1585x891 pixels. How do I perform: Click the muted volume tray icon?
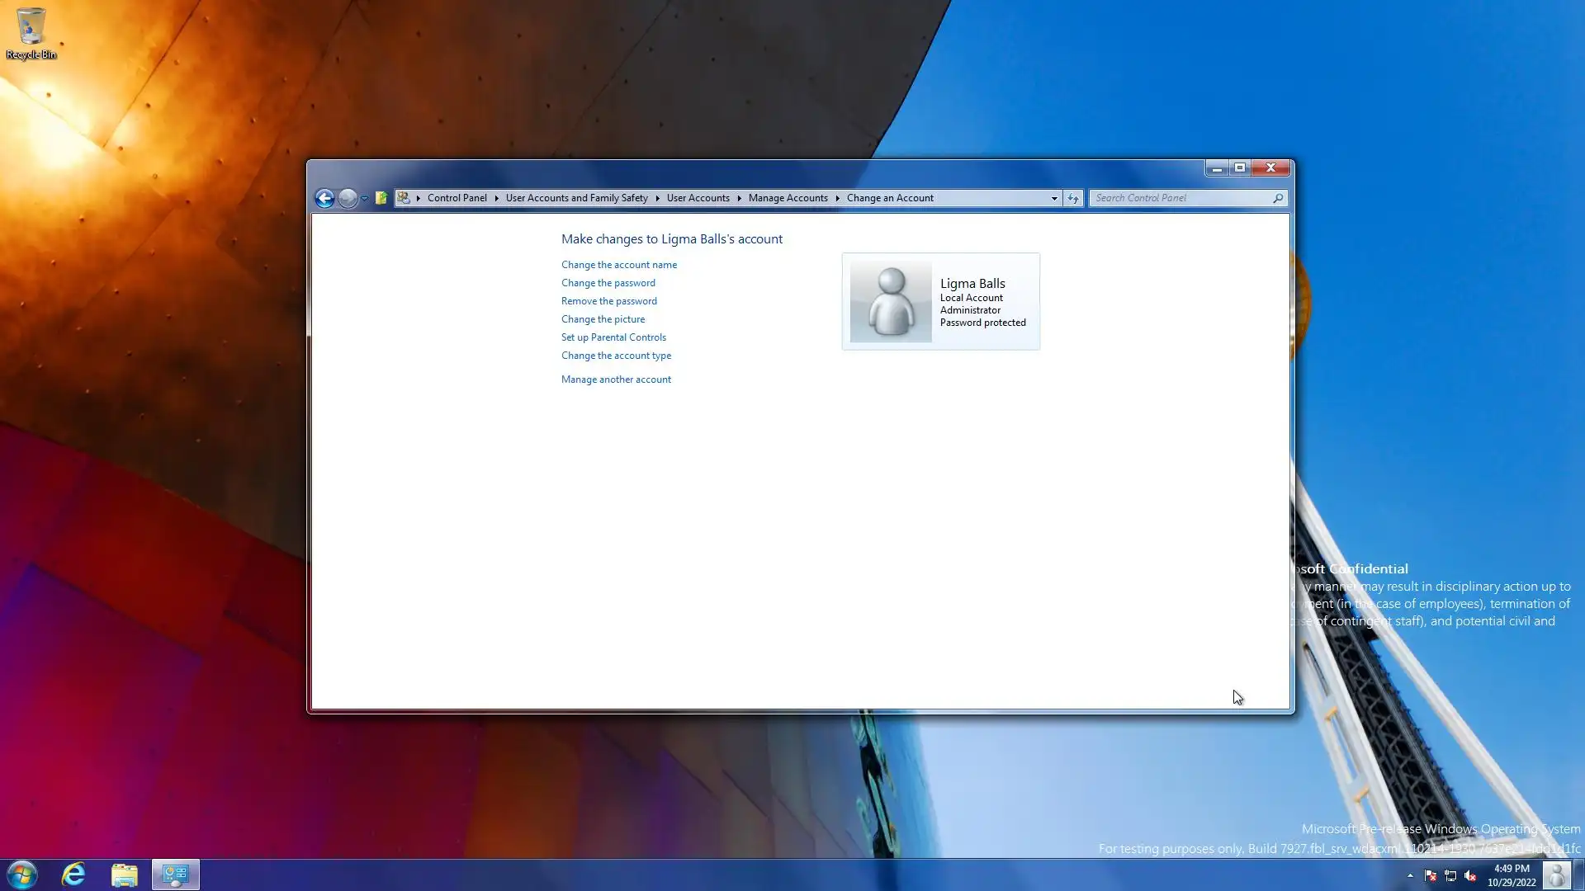pyautogui.click(x=1470, y=876)
